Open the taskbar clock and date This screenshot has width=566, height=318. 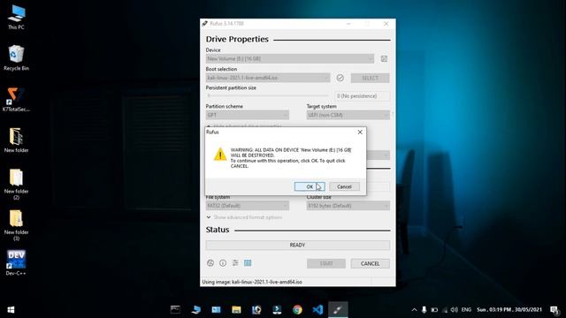click(x=509, y=310)
